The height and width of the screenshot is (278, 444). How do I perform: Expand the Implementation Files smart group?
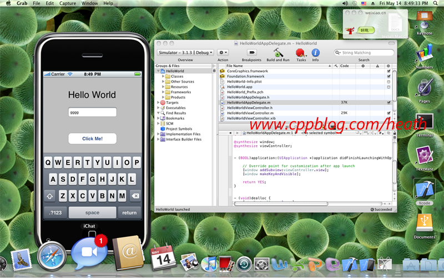(x=158, y=134)
